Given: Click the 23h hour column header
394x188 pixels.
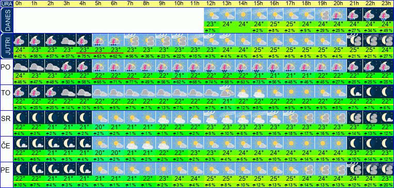Looking at the screenshot, I should [386, 4].
